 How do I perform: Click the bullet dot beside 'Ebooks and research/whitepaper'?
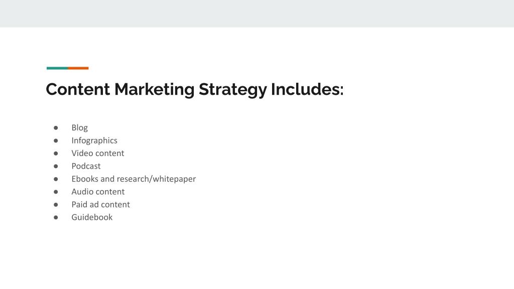pyautogui.click(x=56, y=179)
